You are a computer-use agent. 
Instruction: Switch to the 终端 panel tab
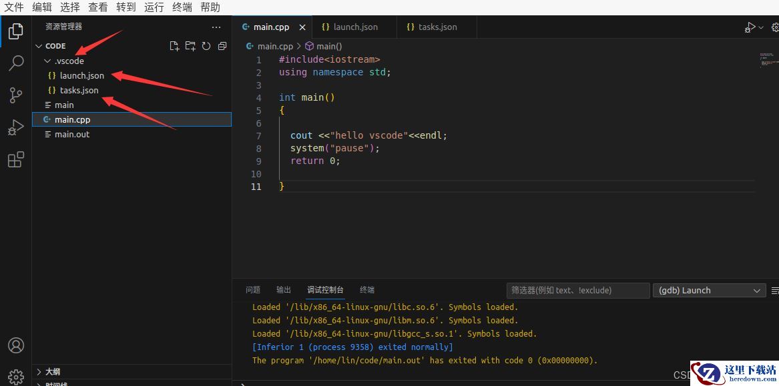(367, 290)
